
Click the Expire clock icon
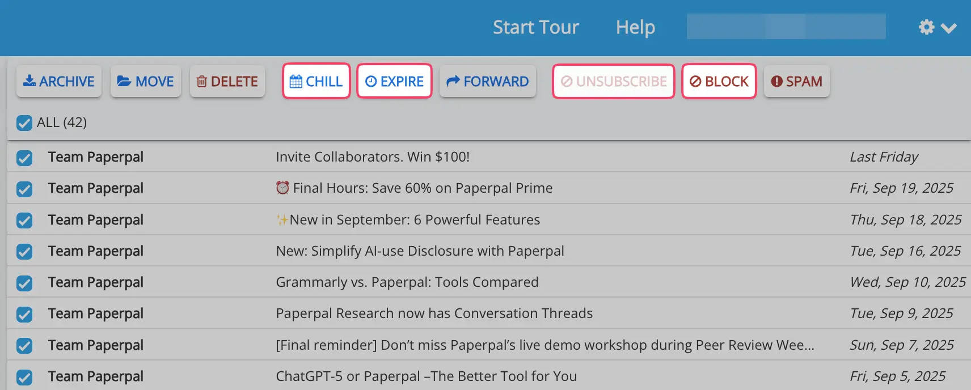[371, 82]
